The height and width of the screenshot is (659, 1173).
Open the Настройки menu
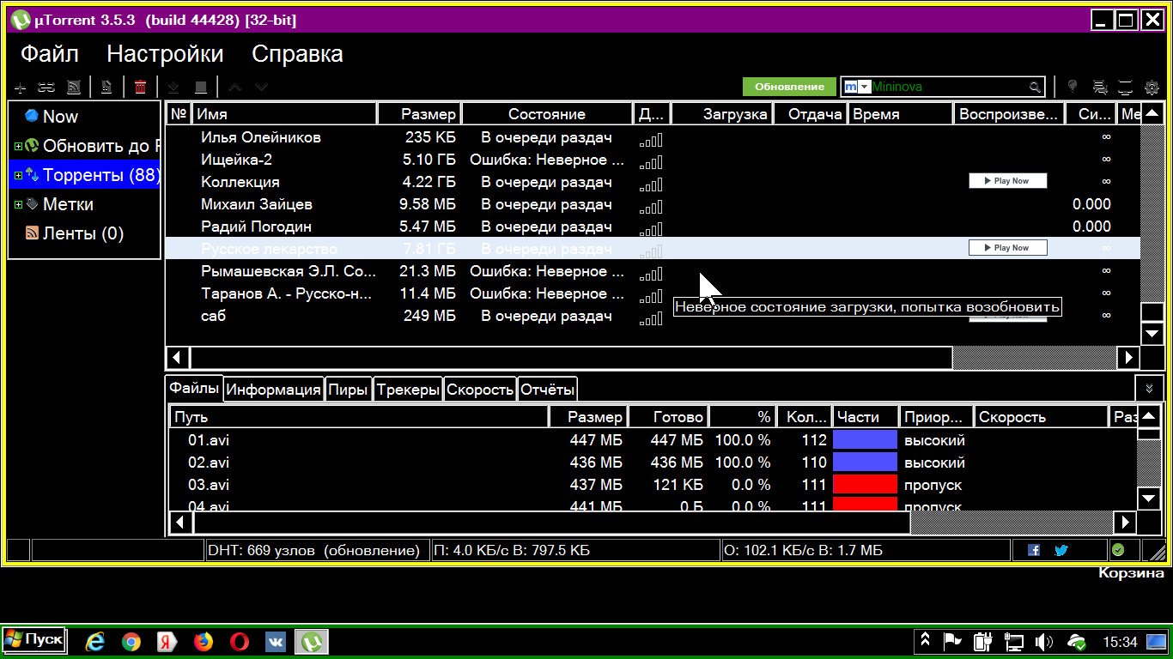tap(165, 54)
